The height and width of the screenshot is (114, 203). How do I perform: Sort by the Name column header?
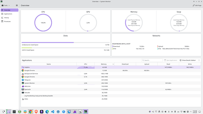coord(49,64)
